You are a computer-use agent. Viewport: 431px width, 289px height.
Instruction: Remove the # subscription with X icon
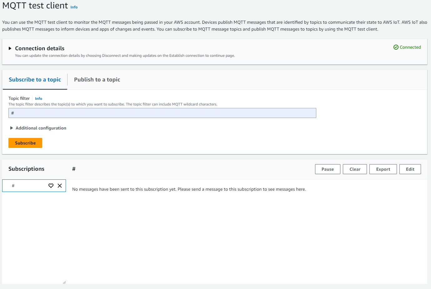tap(60, 186)
